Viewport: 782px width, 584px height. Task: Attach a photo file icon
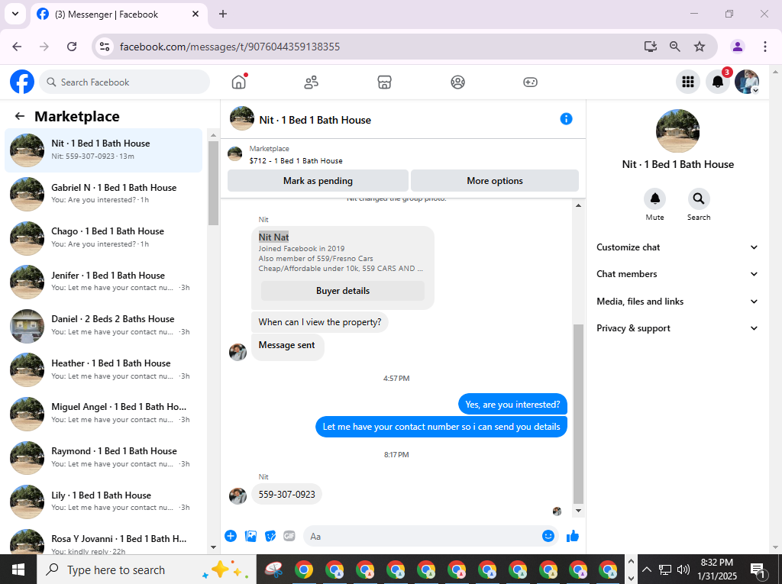coord(250,536)
